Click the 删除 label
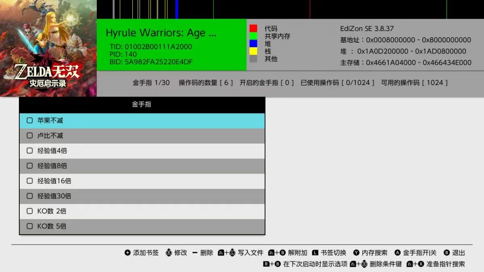This screenshot has width=484, height=272. [x=207, y=253]
